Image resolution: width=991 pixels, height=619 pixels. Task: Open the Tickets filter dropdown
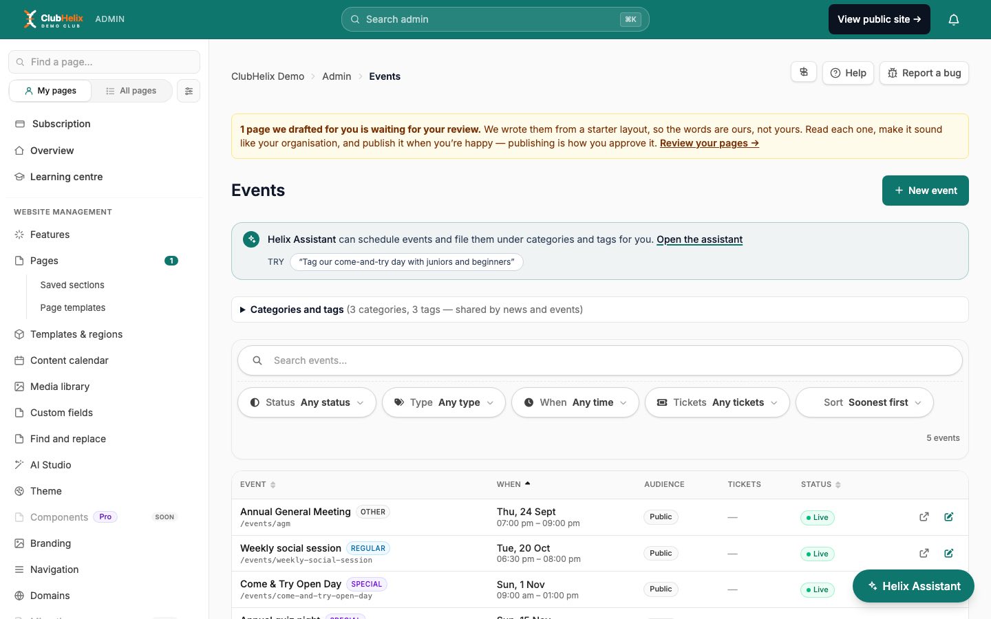717,402
